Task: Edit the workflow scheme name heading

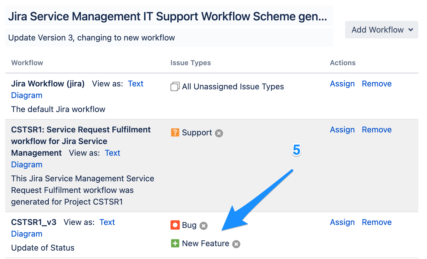Action: pyautogui.click(x=168, y=16)
